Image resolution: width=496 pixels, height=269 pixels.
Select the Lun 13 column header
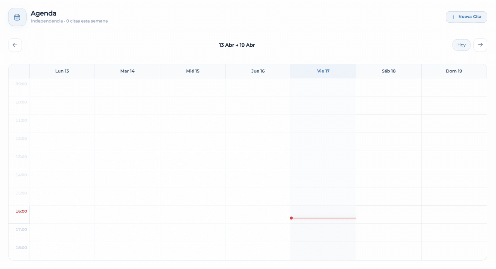62,71
